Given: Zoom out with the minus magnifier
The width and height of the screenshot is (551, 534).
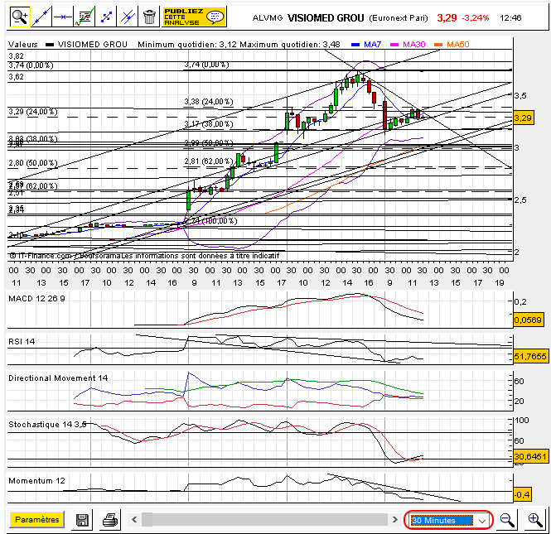Looking at the screenshot, I should (x=507, y=520).
